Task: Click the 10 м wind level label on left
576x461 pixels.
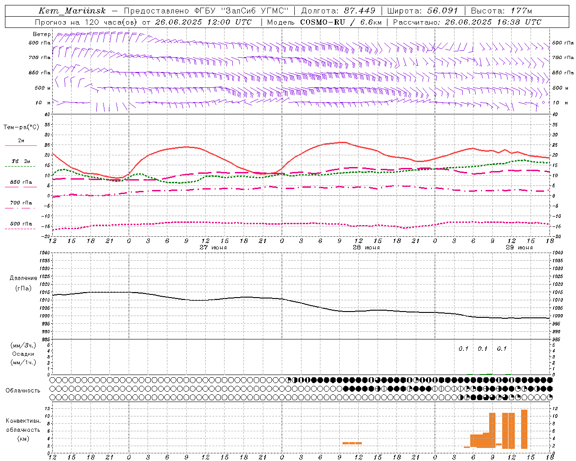Action: pyautogui.click(x=43, y=103)
